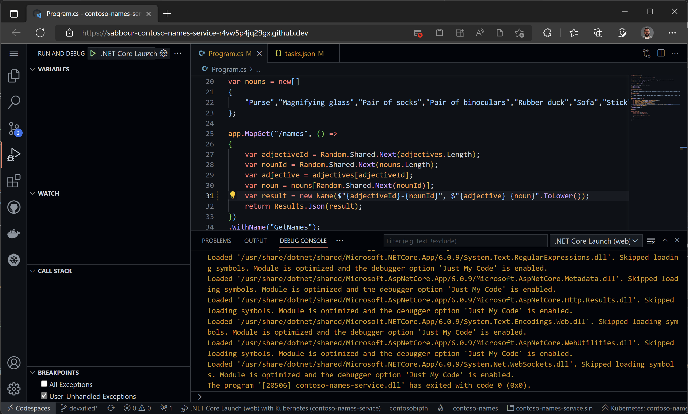The width and height of the screenshot is (688, 414).
Task: Open the Extensions view icon
Action: tap(13, 181)
